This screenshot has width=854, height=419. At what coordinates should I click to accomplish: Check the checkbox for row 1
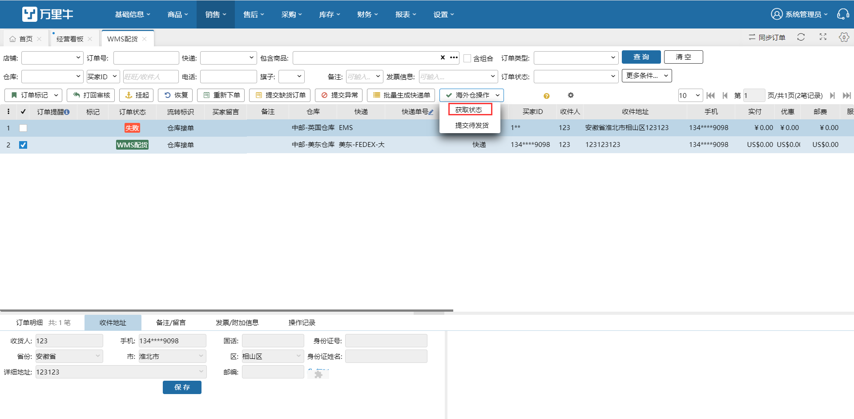(x=23, y=128)
